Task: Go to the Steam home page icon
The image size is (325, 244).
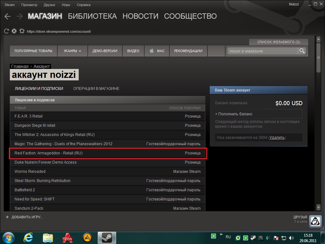Action: 22,31
